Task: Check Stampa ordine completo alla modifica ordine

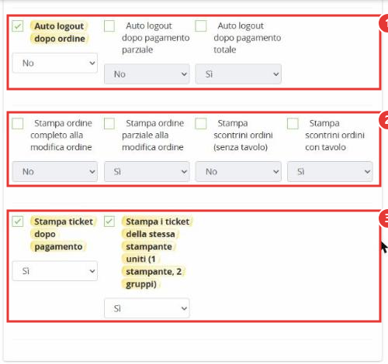Action: point(18,123)
